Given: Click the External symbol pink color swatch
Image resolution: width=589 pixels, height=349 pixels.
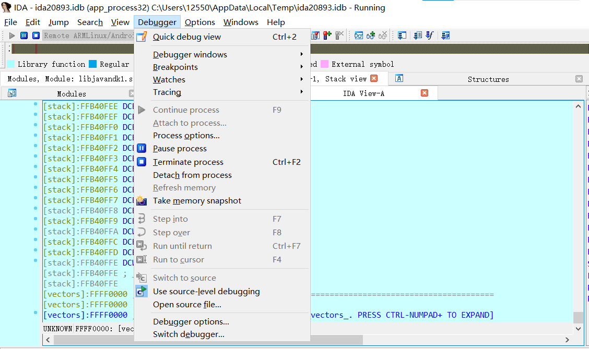Looking at the screenshot, I should 325,64.
